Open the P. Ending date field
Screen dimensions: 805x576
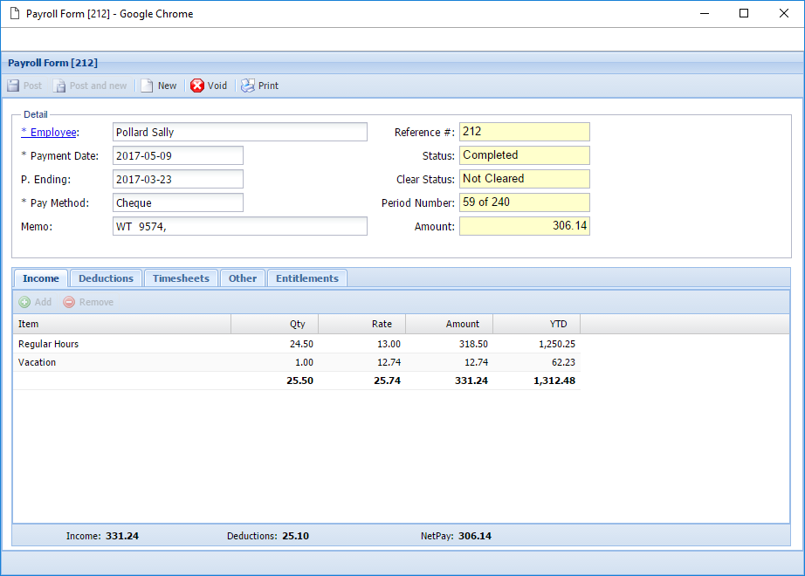[178, 179]
